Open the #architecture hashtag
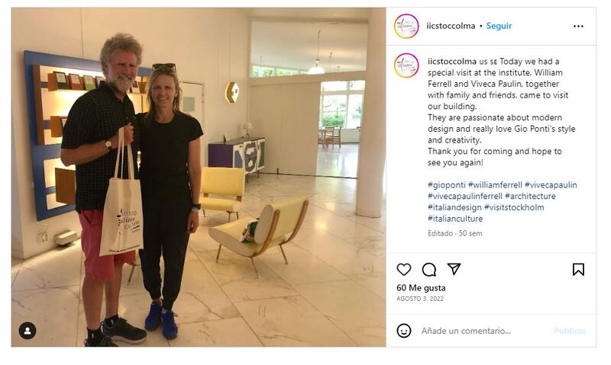 (x=530, y=197)
